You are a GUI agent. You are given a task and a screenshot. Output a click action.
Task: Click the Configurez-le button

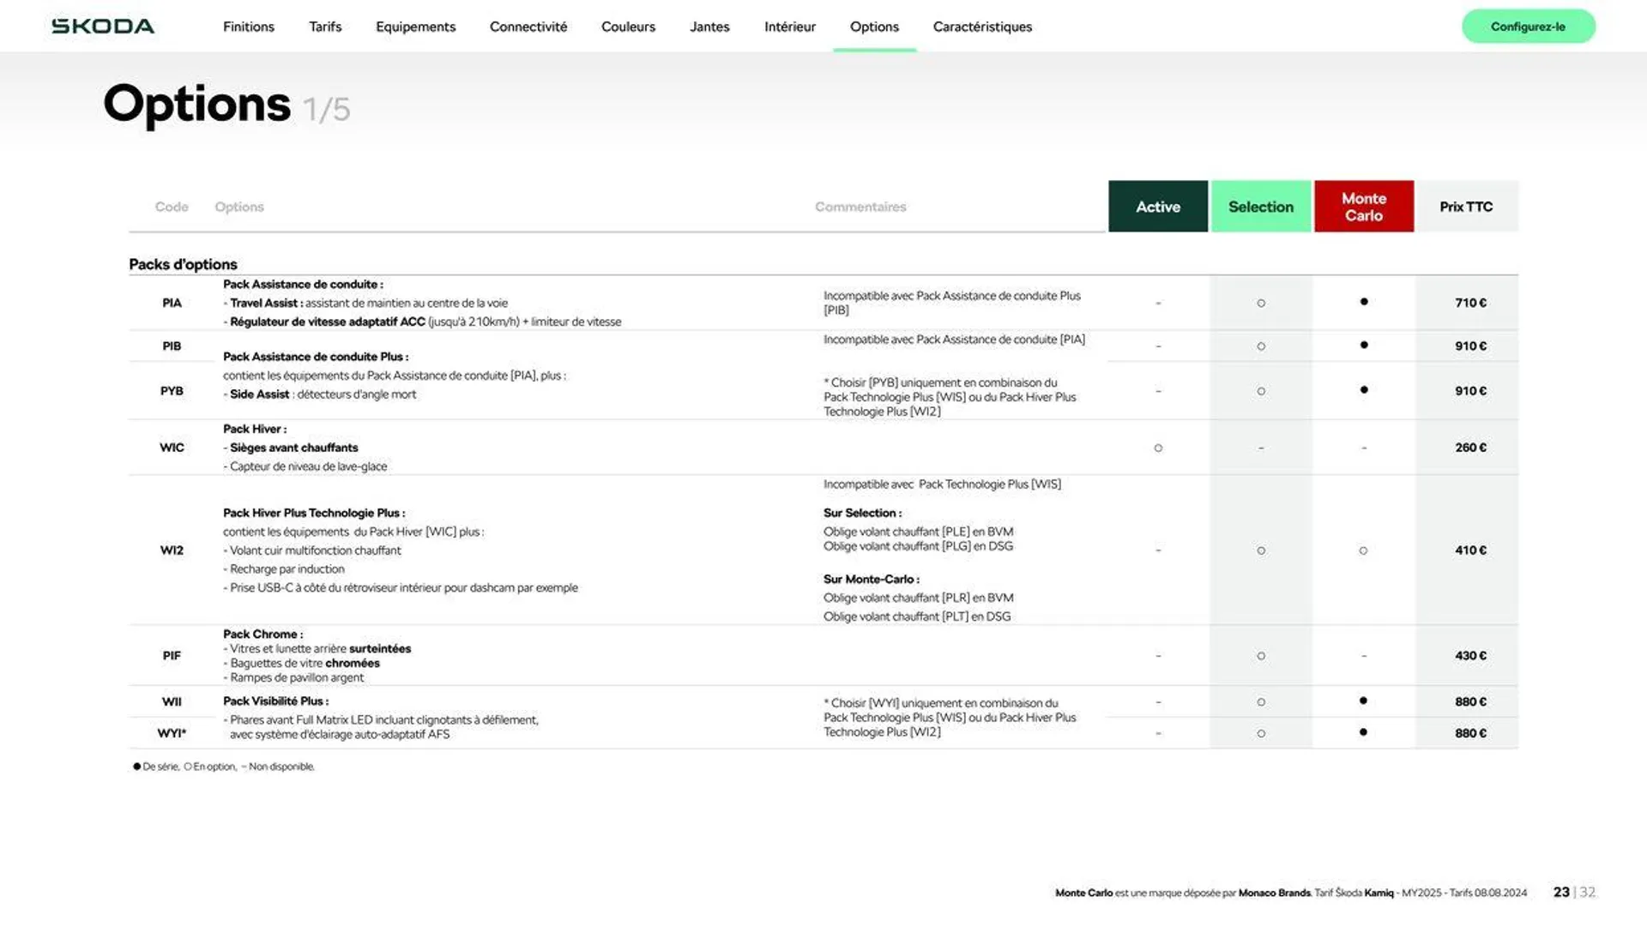(x=1527, y=26)
